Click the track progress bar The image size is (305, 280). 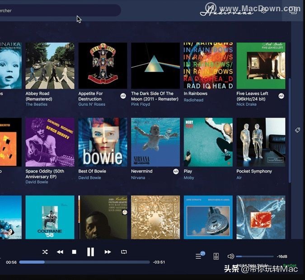[x=84, y=262]
